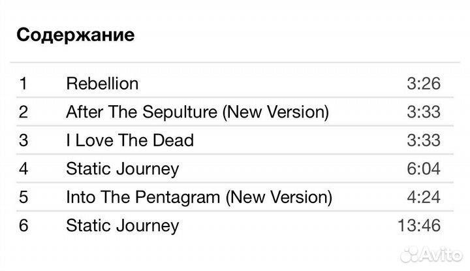Open After The Sepulture (New Version) track
The width and height of the screenshot is (470, 271).
(197, 112)
